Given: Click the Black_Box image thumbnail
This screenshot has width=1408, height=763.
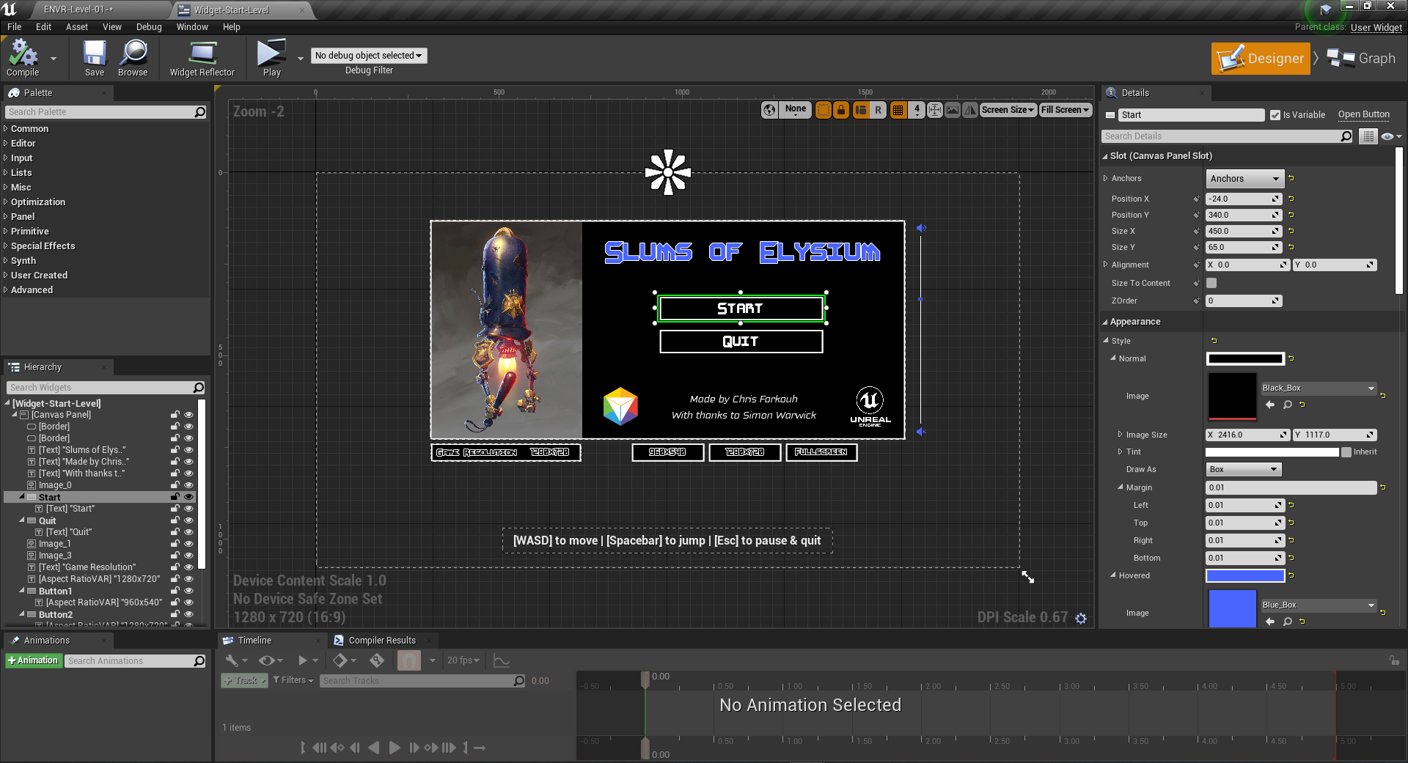Looking at the screenshot, I should pos(1232,397).
